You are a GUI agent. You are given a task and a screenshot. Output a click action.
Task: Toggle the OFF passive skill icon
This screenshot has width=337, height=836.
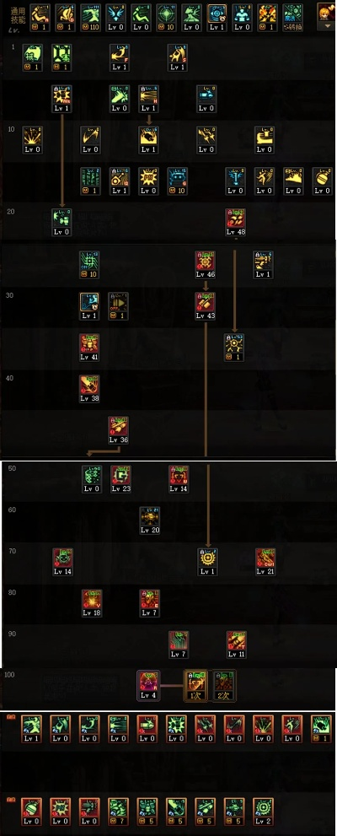coord(118,302)
